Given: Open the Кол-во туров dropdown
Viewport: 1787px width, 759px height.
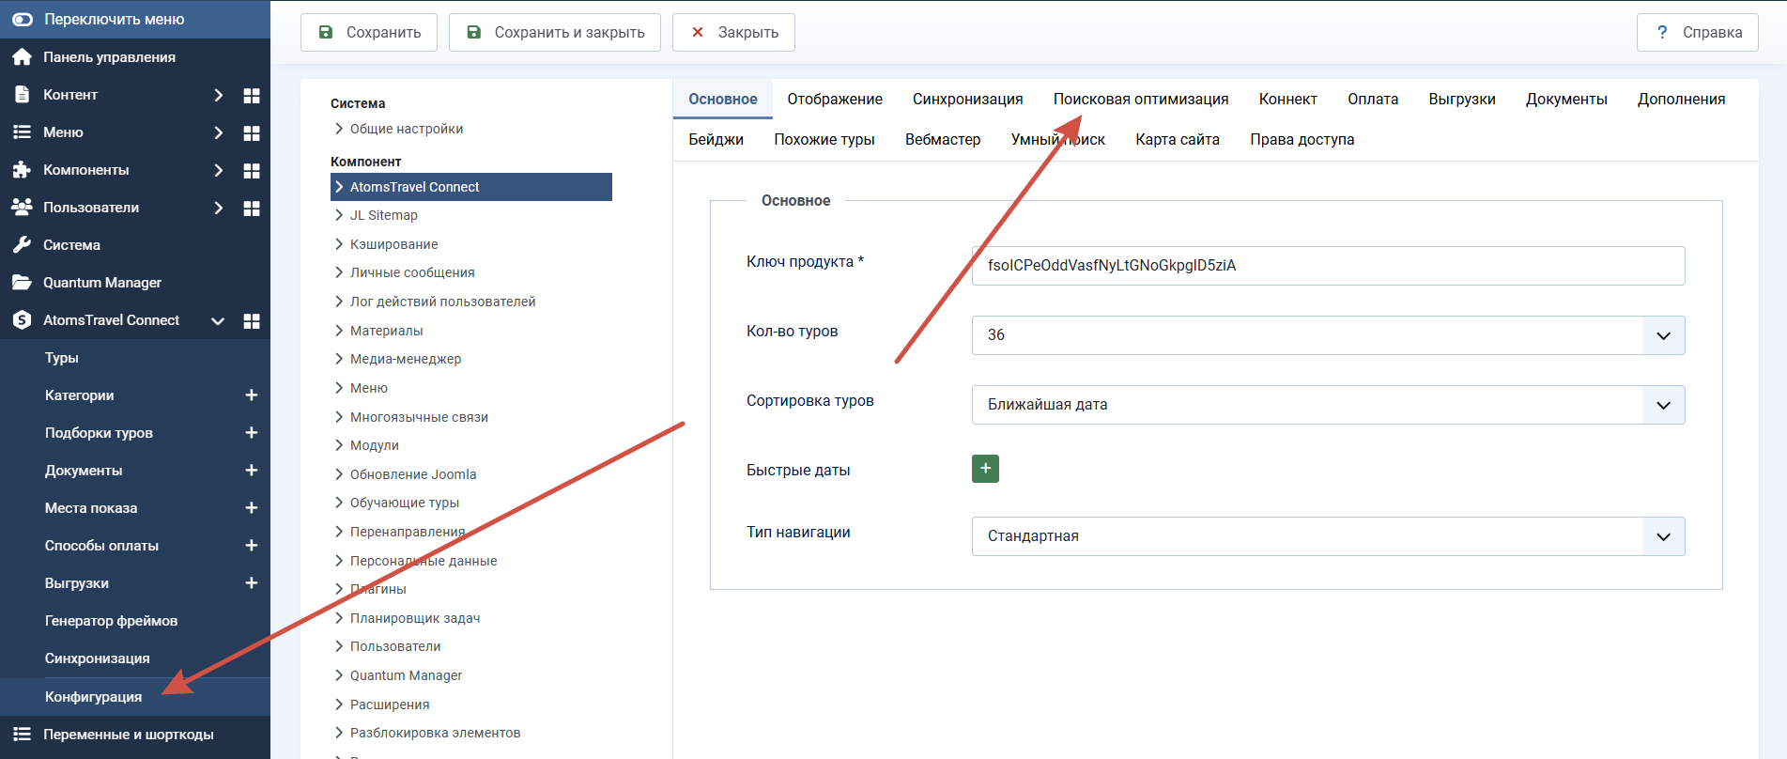Looking at the screenshot, I should coord(1328,335).
